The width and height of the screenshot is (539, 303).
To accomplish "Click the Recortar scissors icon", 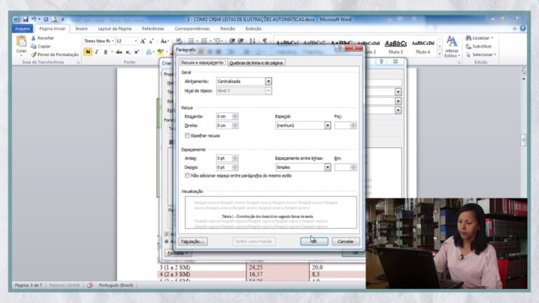I will 34,38.
